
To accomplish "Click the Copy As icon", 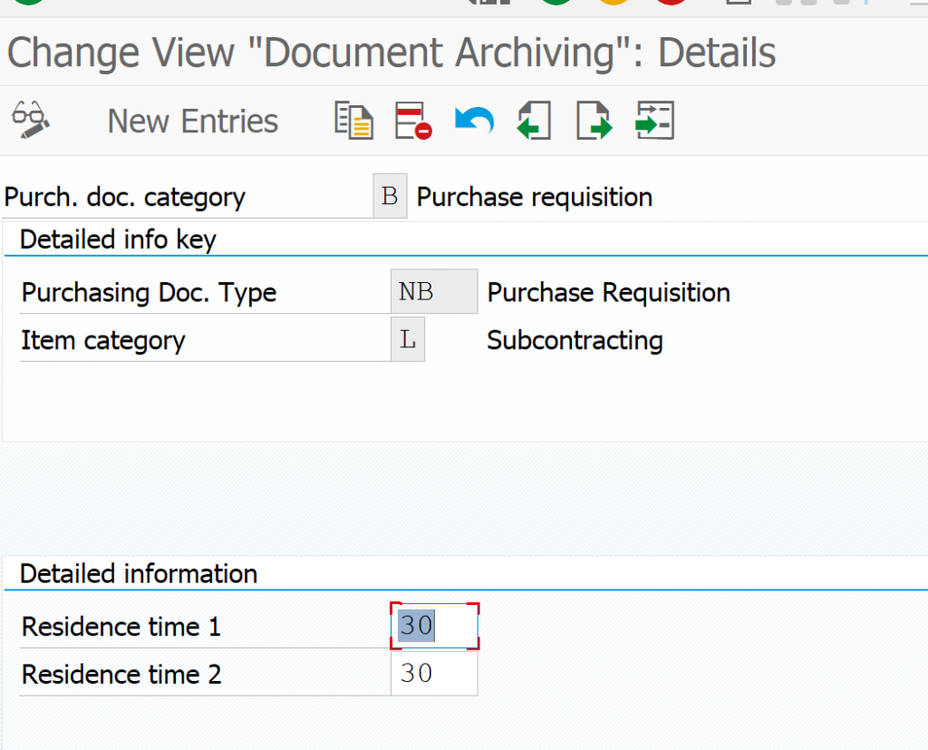I will coord(353,119).
